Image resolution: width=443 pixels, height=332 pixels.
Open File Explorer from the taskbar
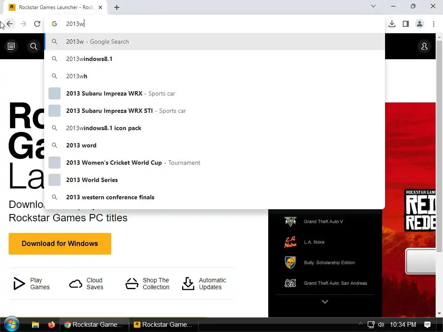(35, 325)
